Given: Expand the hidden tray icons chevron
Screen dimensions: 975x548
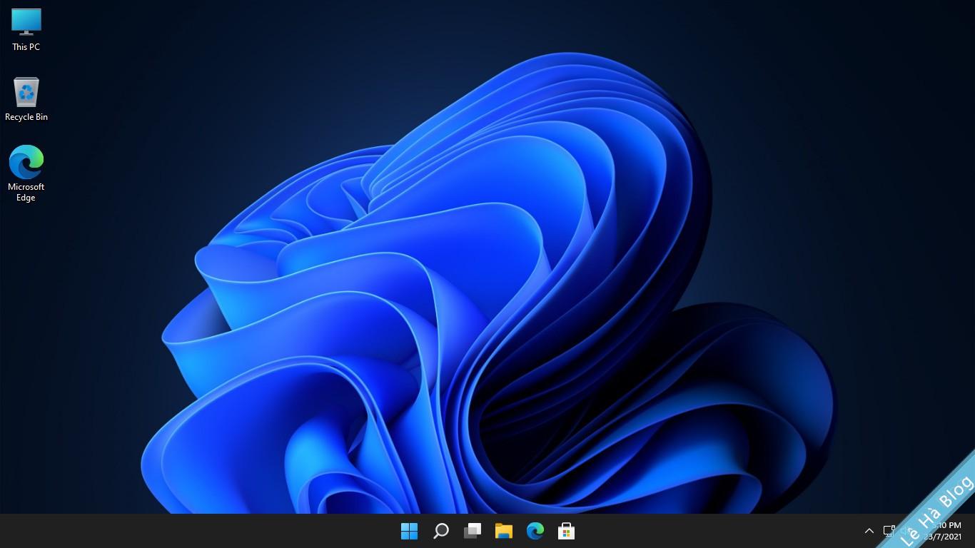Looking at the screenshot, I should pos(869,531).
